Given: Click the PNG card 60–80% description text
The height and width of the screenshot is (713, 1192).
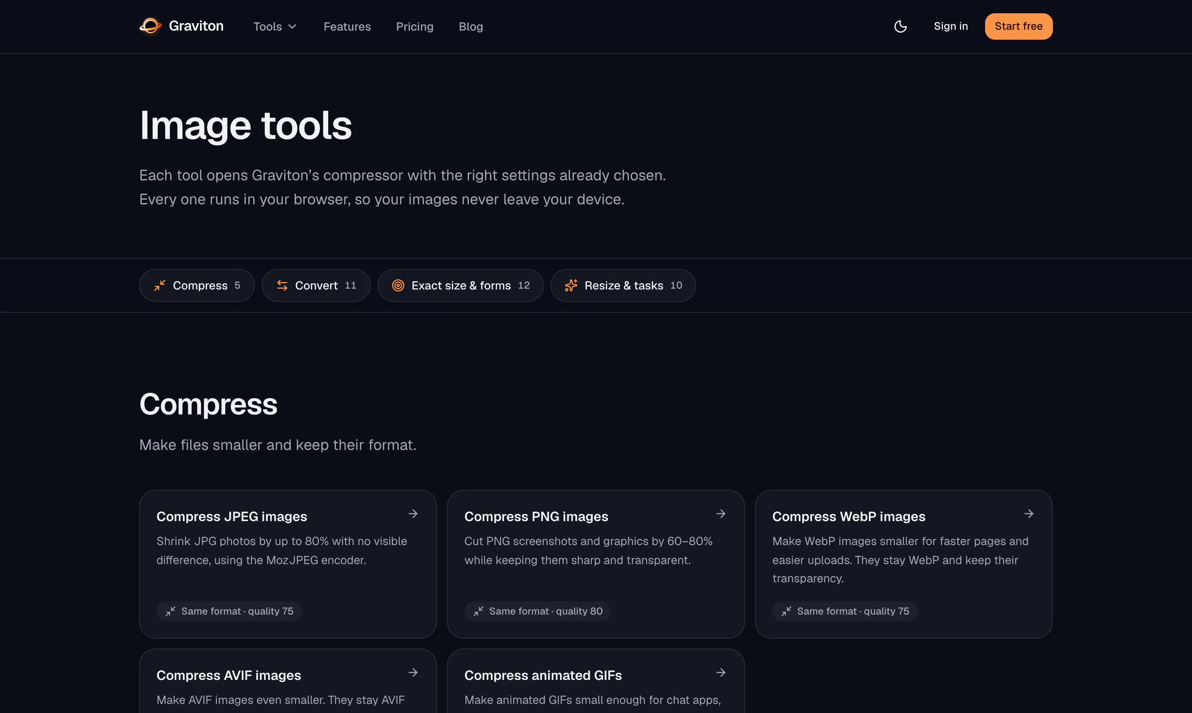Looking at the screenshot, I should [x=589, y=550].
